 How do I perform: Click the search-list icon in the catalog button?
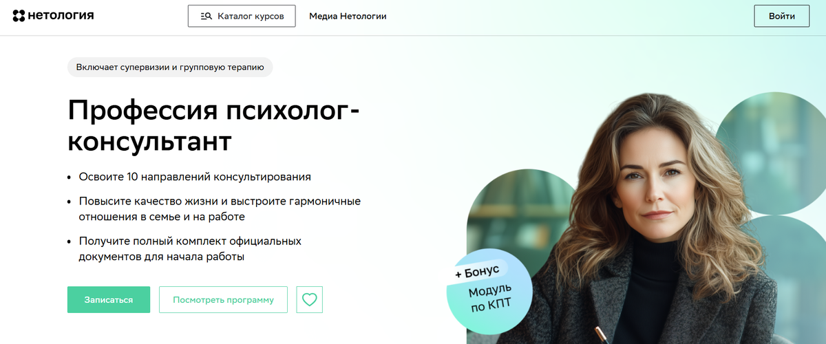[206, 16]
